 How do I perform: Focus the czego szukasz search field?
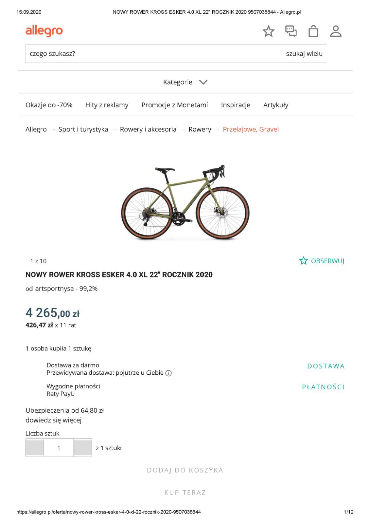coord(154,54)
